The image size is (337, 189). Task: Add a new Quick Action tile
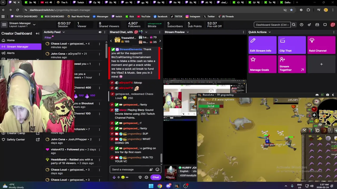[321, 64]
